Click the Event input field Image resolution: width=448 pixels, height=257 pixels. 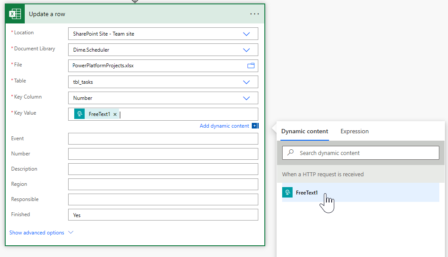pos(163,138)
